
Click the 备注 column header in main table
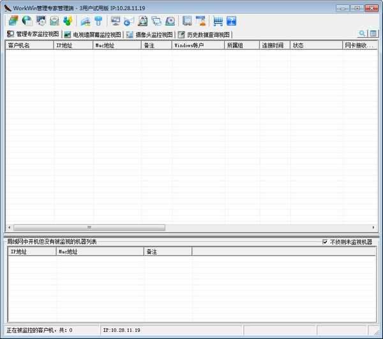tap(156, 45)
